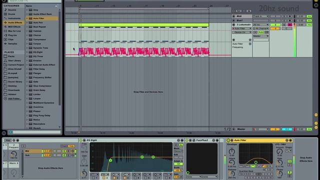320x180 pixels.
Task: Fold the Auto Filter device
Action: tap(231, 140)
